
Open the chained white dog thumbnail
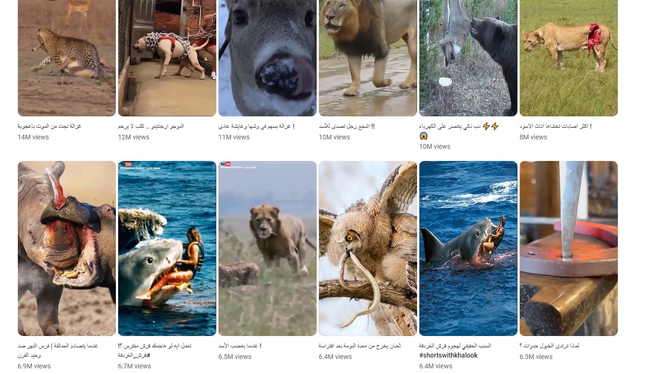coord(167,58)
